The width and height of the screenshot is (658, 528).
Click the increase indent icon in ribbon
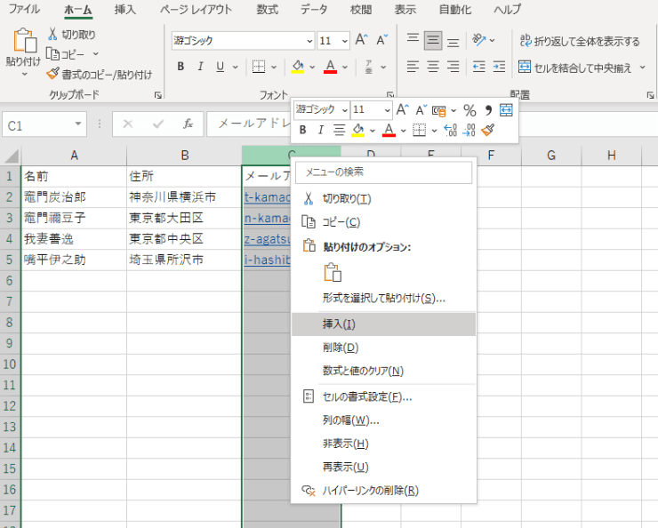pos(500,67)
